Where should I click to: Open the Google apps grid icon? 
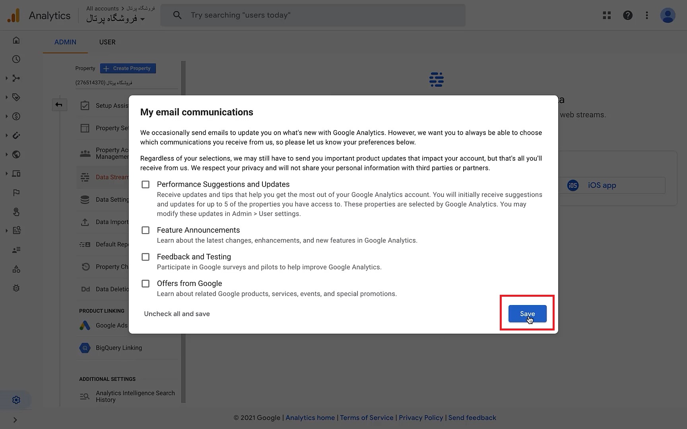pyautogui.click(x=607, y=15)
